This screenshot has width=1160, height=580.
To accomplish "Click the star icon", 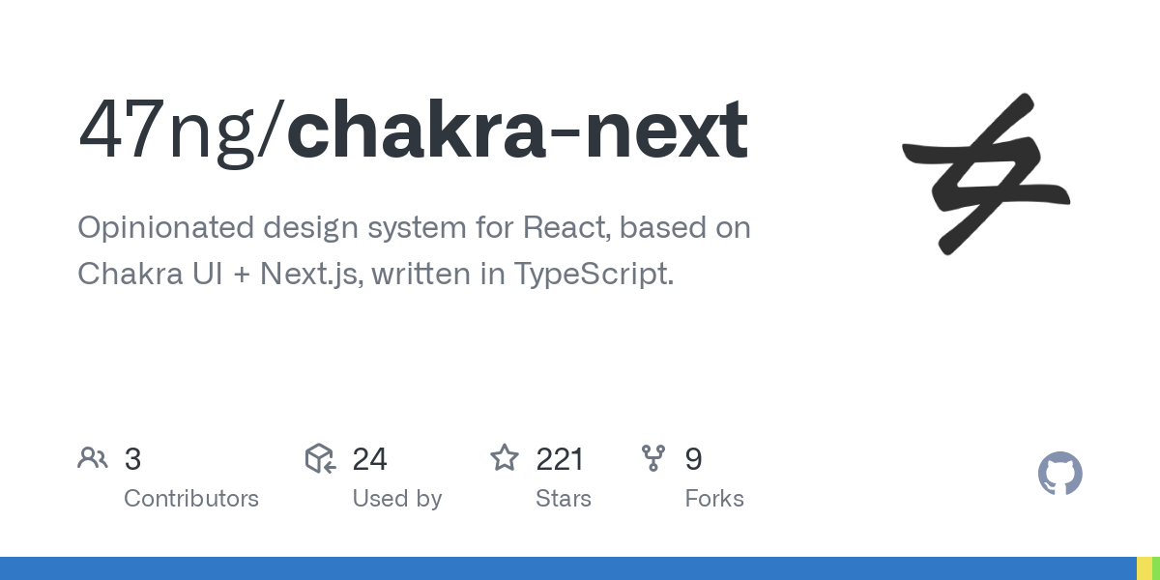I will pos(505,458).
